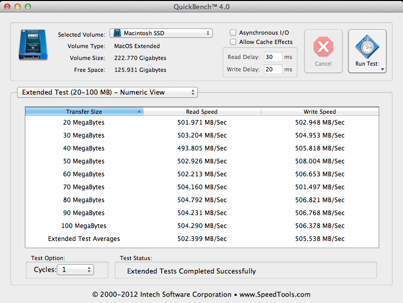Click average write speed 505.538 MB/Sec
Screen dimensions: 403x303
320,239
